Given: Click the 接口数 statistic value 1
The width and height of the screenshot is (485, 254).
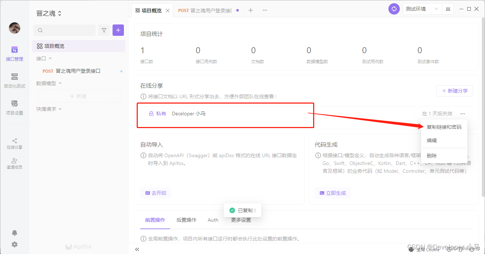Looking at the screenshot, I should click(142, 50).
